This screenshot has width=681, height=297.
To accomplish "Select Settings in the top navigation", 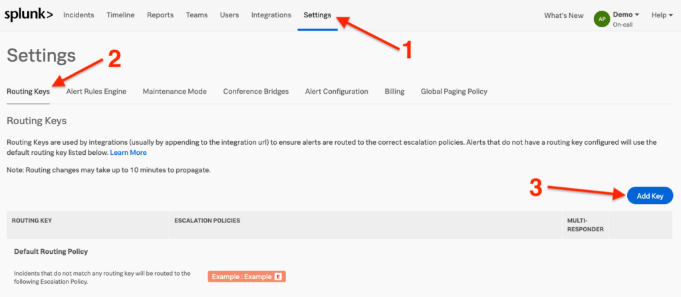I will coord(317,15).
